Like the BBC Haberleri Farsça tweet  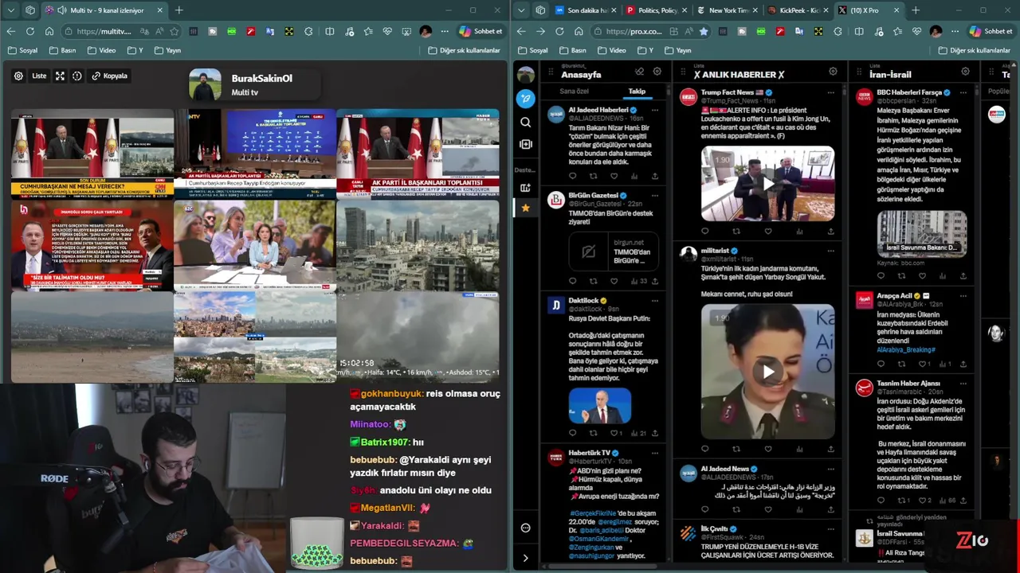[x=922, y=276]
